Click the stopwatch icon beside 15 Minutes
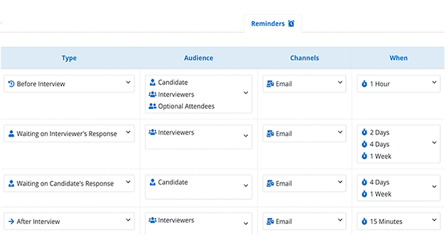Screen dimensions: 448x249 pos(365,221)
